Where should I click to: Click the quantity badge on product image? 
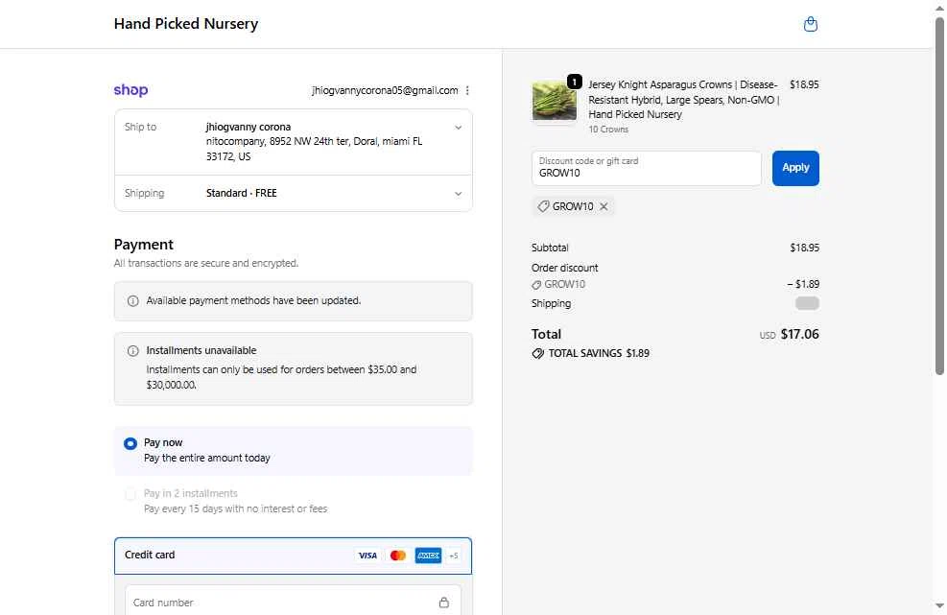575,82
